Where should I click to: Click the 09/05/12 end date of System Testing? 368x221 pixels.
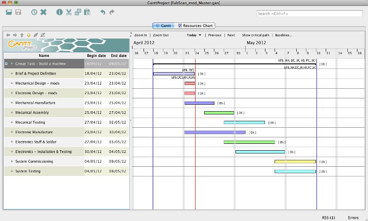pos(118,171)
